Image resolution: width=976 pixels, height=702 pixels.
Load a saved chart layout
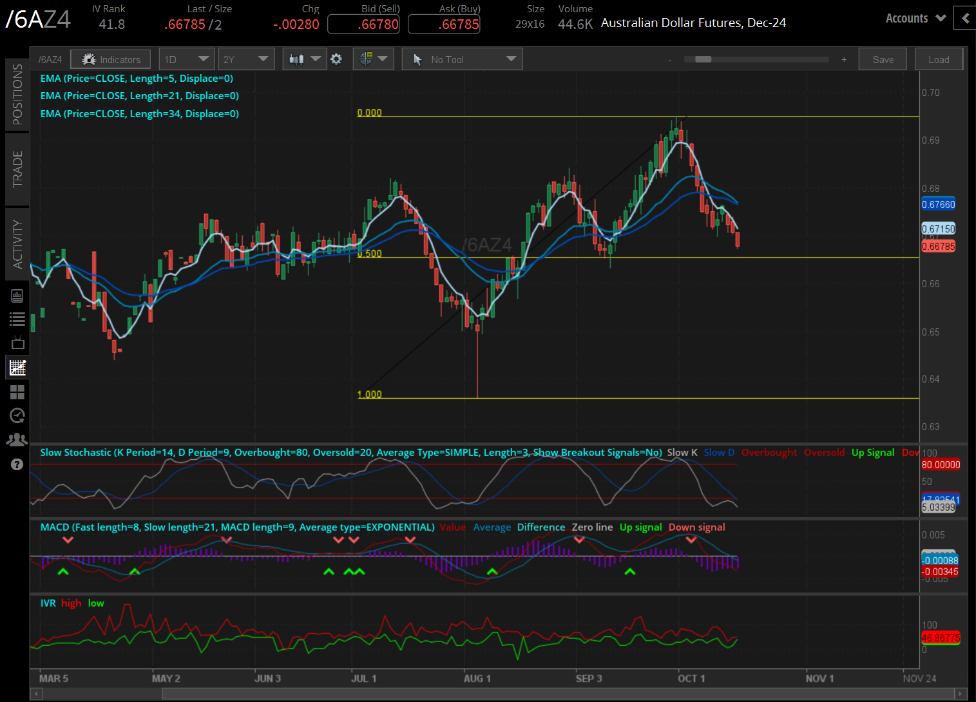(938, 59)
